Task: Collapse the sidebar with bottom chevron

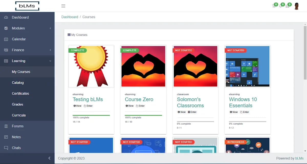Action: click(49, 158)
